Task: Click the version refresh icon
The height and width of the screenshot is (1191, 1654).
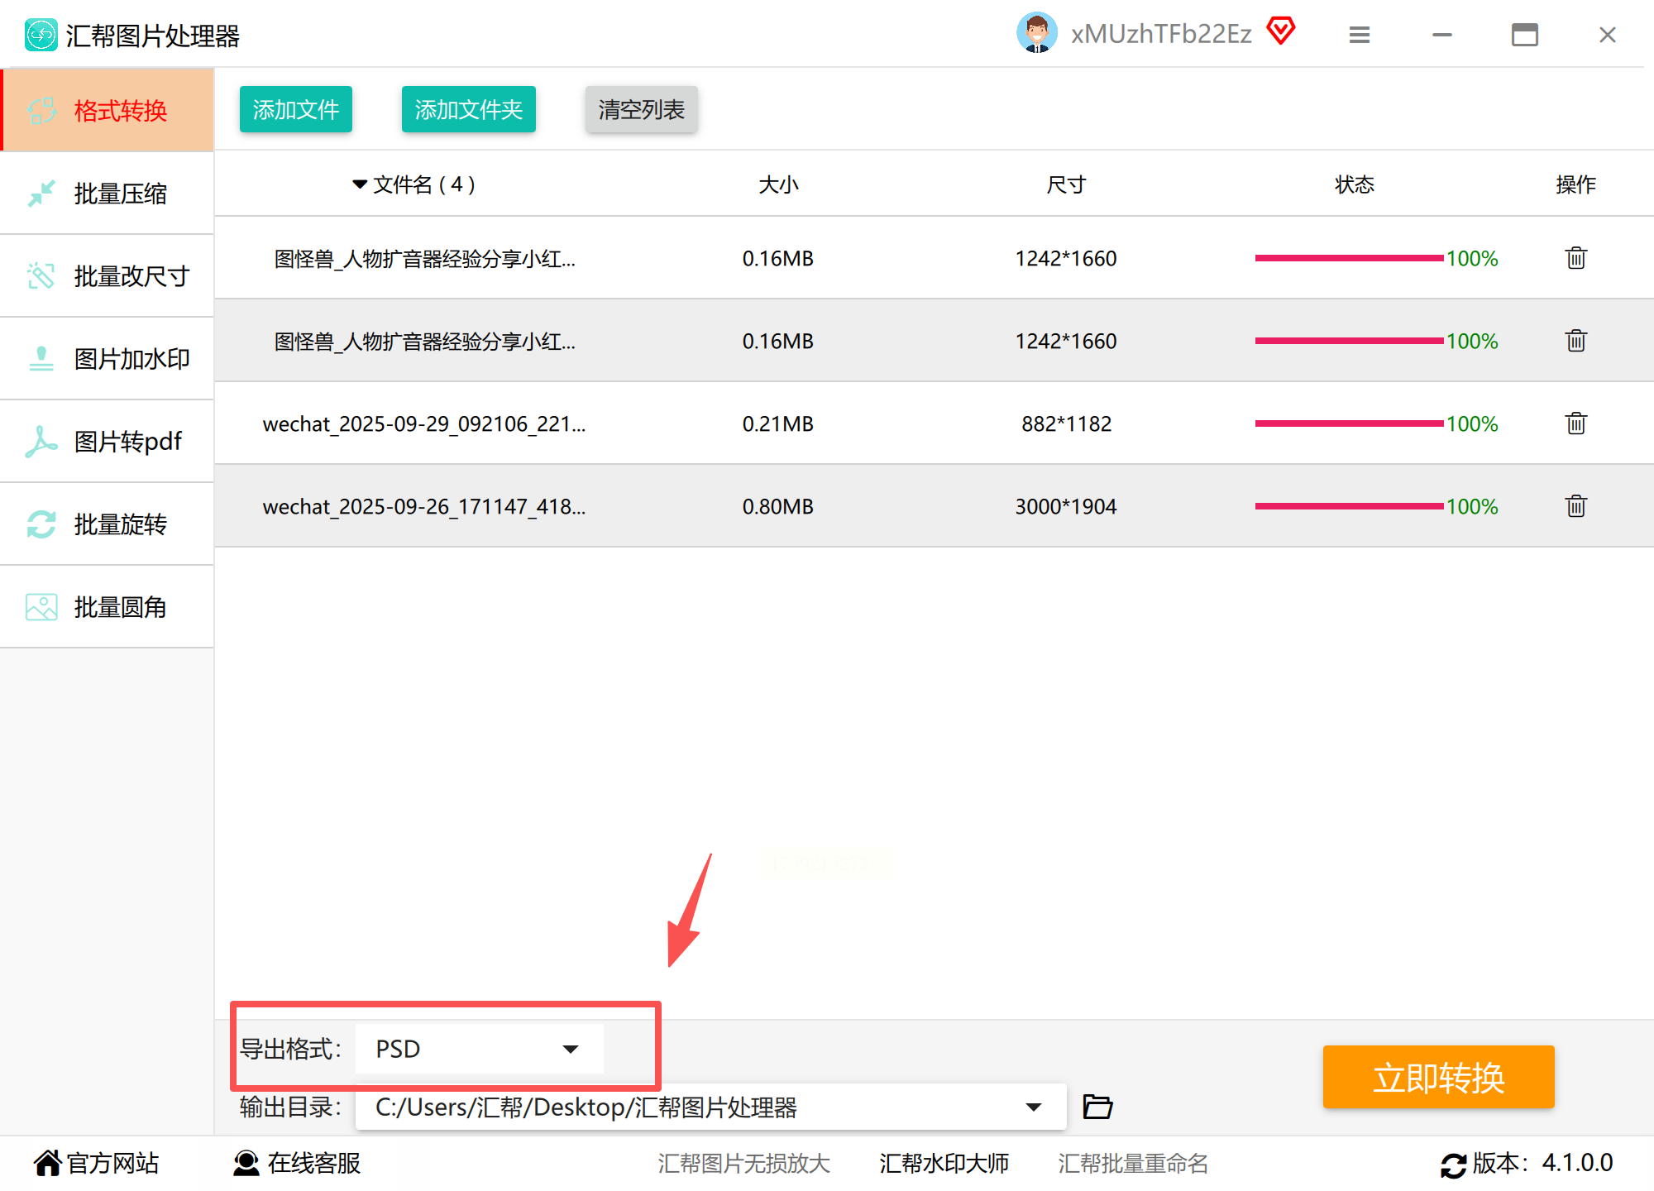Action: tap(1453, 1165)
